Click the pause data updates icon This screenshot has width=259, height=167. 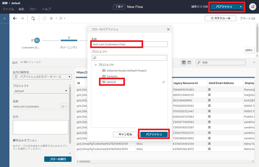tap(33, 18)
